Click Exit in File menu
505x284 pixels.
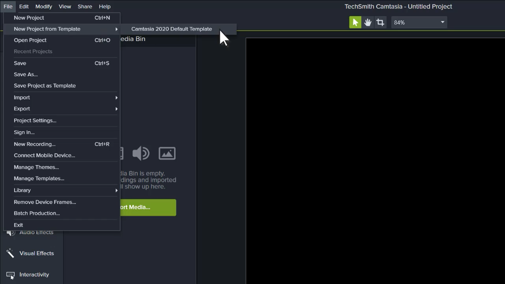62,225
